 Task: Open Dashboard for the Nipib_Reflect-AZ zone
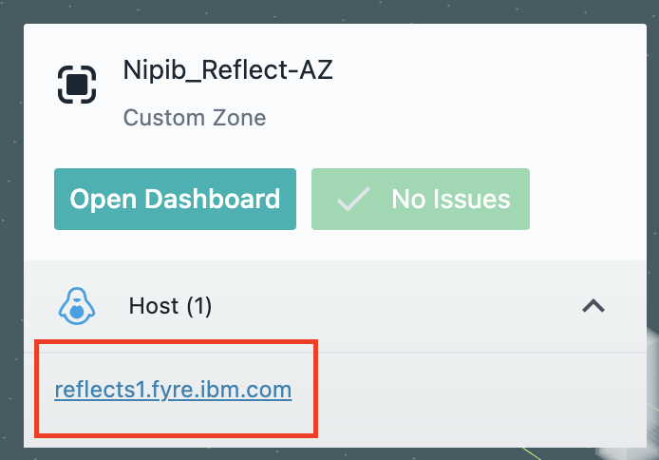coord(175,200)
